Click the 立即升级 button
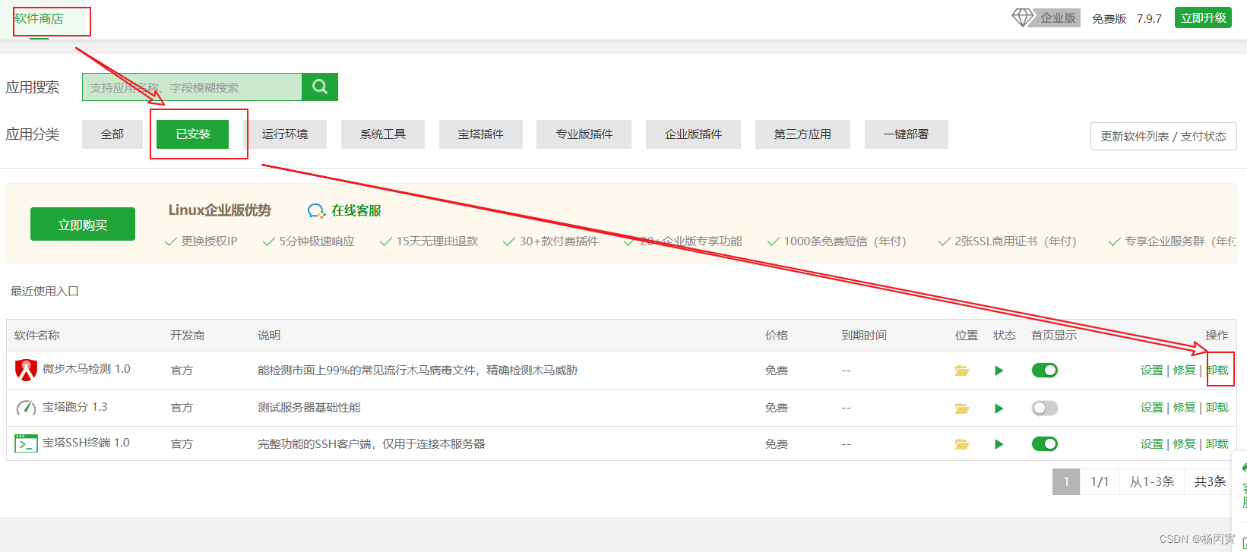The width and height of the screenshot is (1247, 552). pyautogui.click(x=1204, y=17)
